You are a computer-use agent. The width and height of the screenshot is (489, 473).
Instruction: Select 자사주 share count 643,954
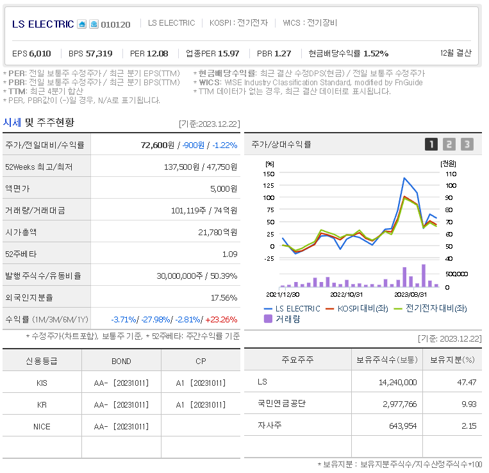[x=403, y=426]
